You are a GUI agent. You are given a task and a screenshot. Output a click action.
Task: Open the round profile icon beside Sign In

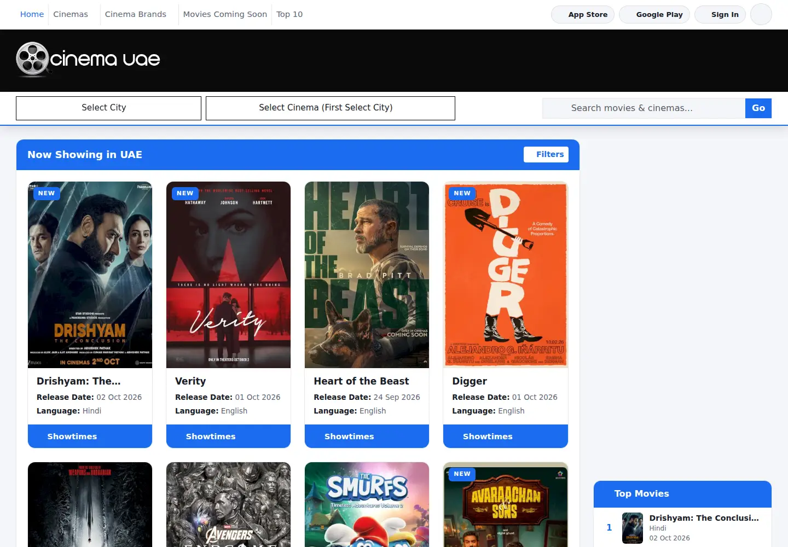761,14
